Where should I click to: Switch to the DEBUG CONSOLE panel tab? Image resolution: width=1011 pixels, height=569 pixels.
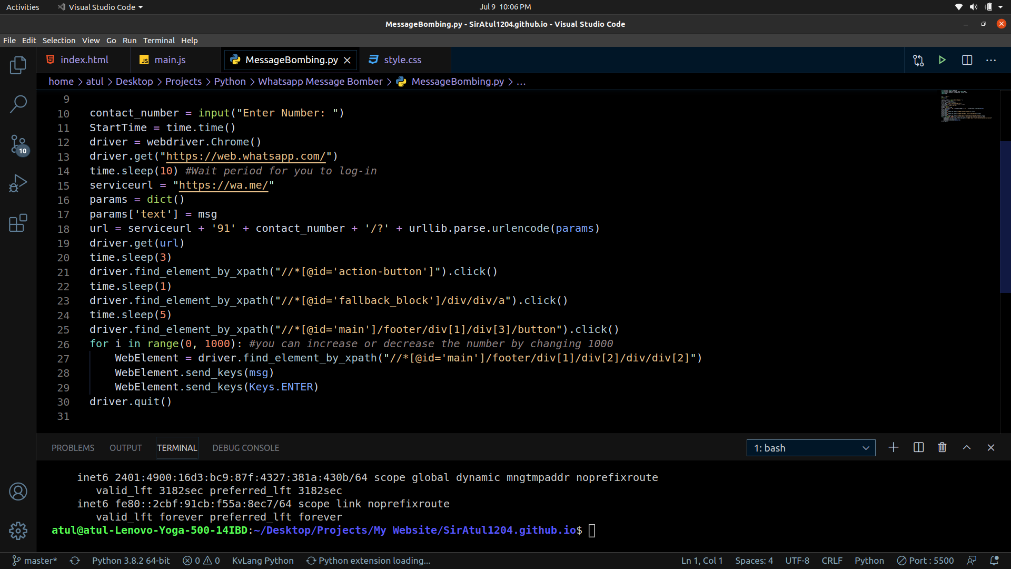click(x=246, y=448)
